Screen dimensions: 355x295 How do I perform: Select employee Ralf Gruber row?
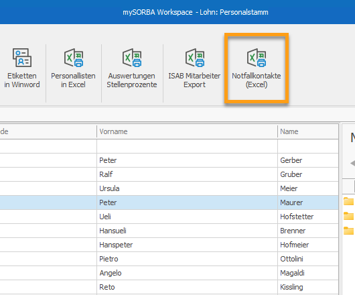click(169, 174)
